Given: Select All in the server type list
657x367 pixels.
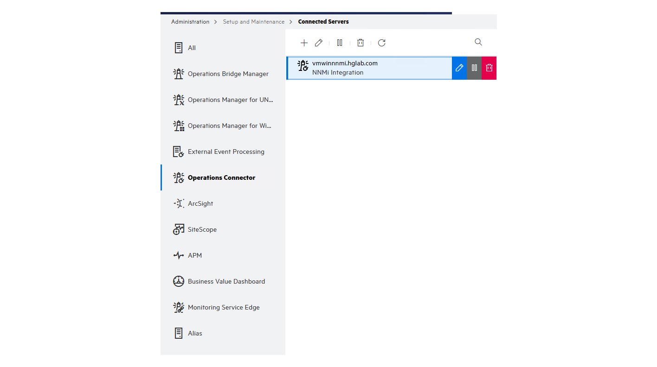Looking at the screenshot, I should pyautogui.click(x=223, y=48).
